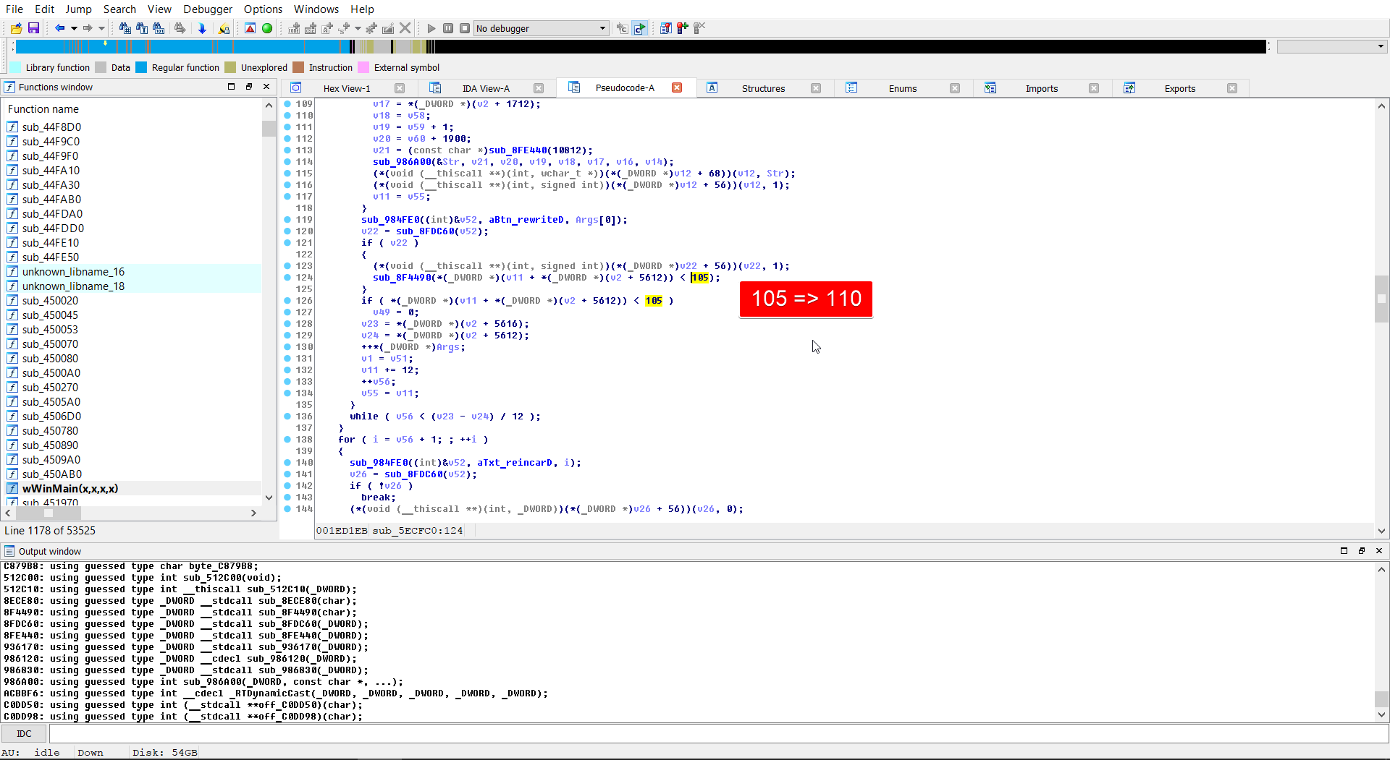This screenshot has height=760, width=1390.
Task: Switch to the IDA View-A tab
Action: point(486,88)
